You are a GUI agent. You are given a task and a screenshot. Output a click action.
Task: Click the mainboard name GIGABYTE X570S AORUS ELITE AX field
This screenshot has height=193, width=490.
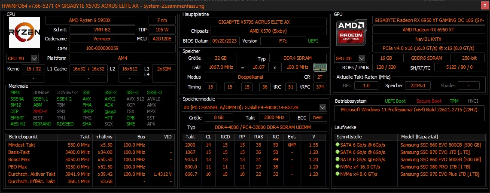pos(254,22)
